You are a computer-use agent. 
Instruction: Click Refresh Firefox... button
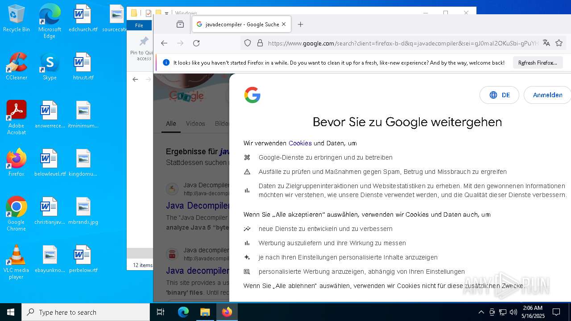pos(538,63)
